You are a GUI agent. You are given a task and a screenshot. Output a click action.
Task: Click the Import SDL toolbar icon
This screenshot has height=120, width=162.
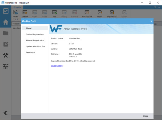tap(112, 14)
